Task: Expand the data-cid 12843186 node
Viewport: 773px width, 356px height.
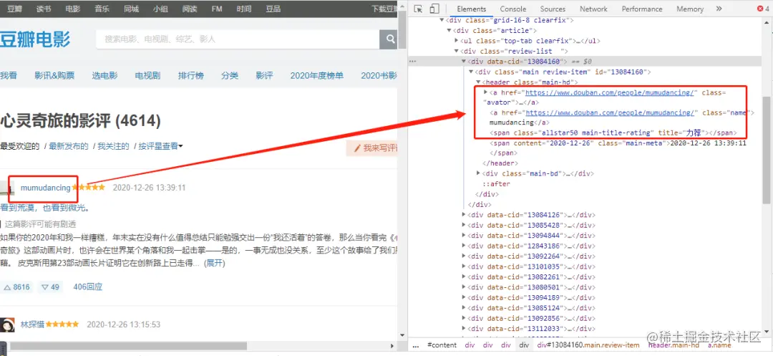Action: coord(464,246)
